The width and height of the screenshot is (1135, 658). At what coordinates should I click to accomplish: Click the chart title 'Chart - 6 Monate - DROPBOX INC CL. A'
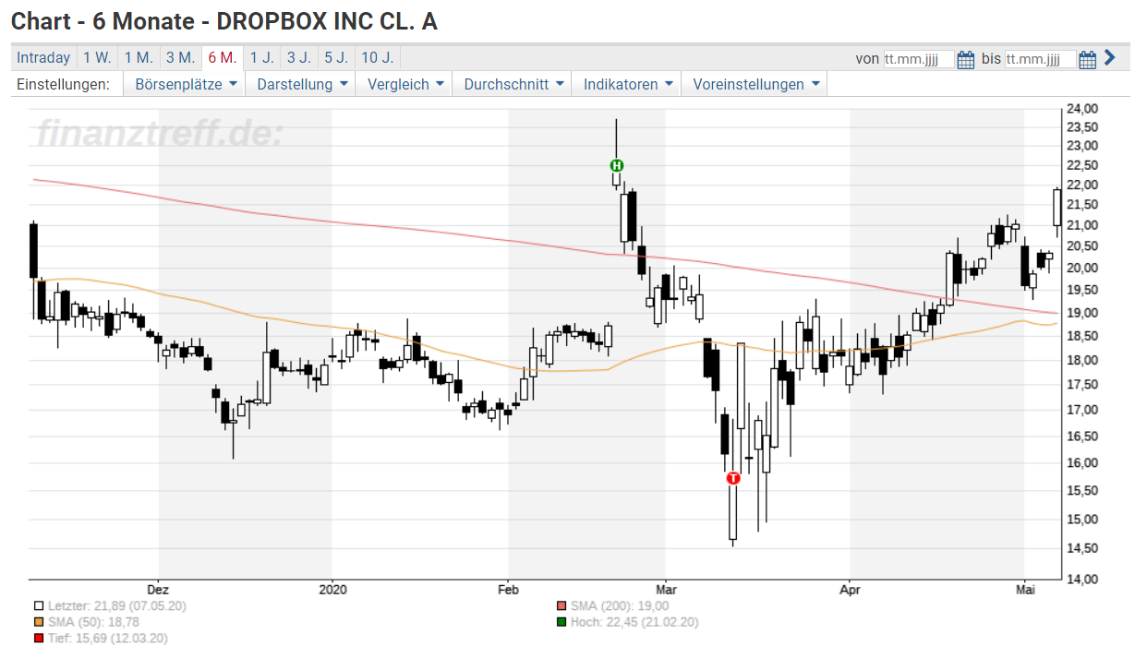click(x=224, y=21)
